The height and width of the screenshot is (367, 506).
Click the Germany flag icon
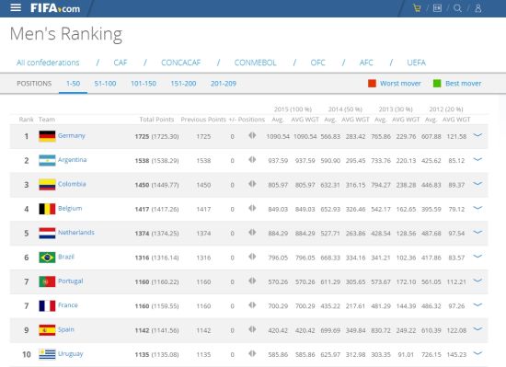(x=47, y=136)
